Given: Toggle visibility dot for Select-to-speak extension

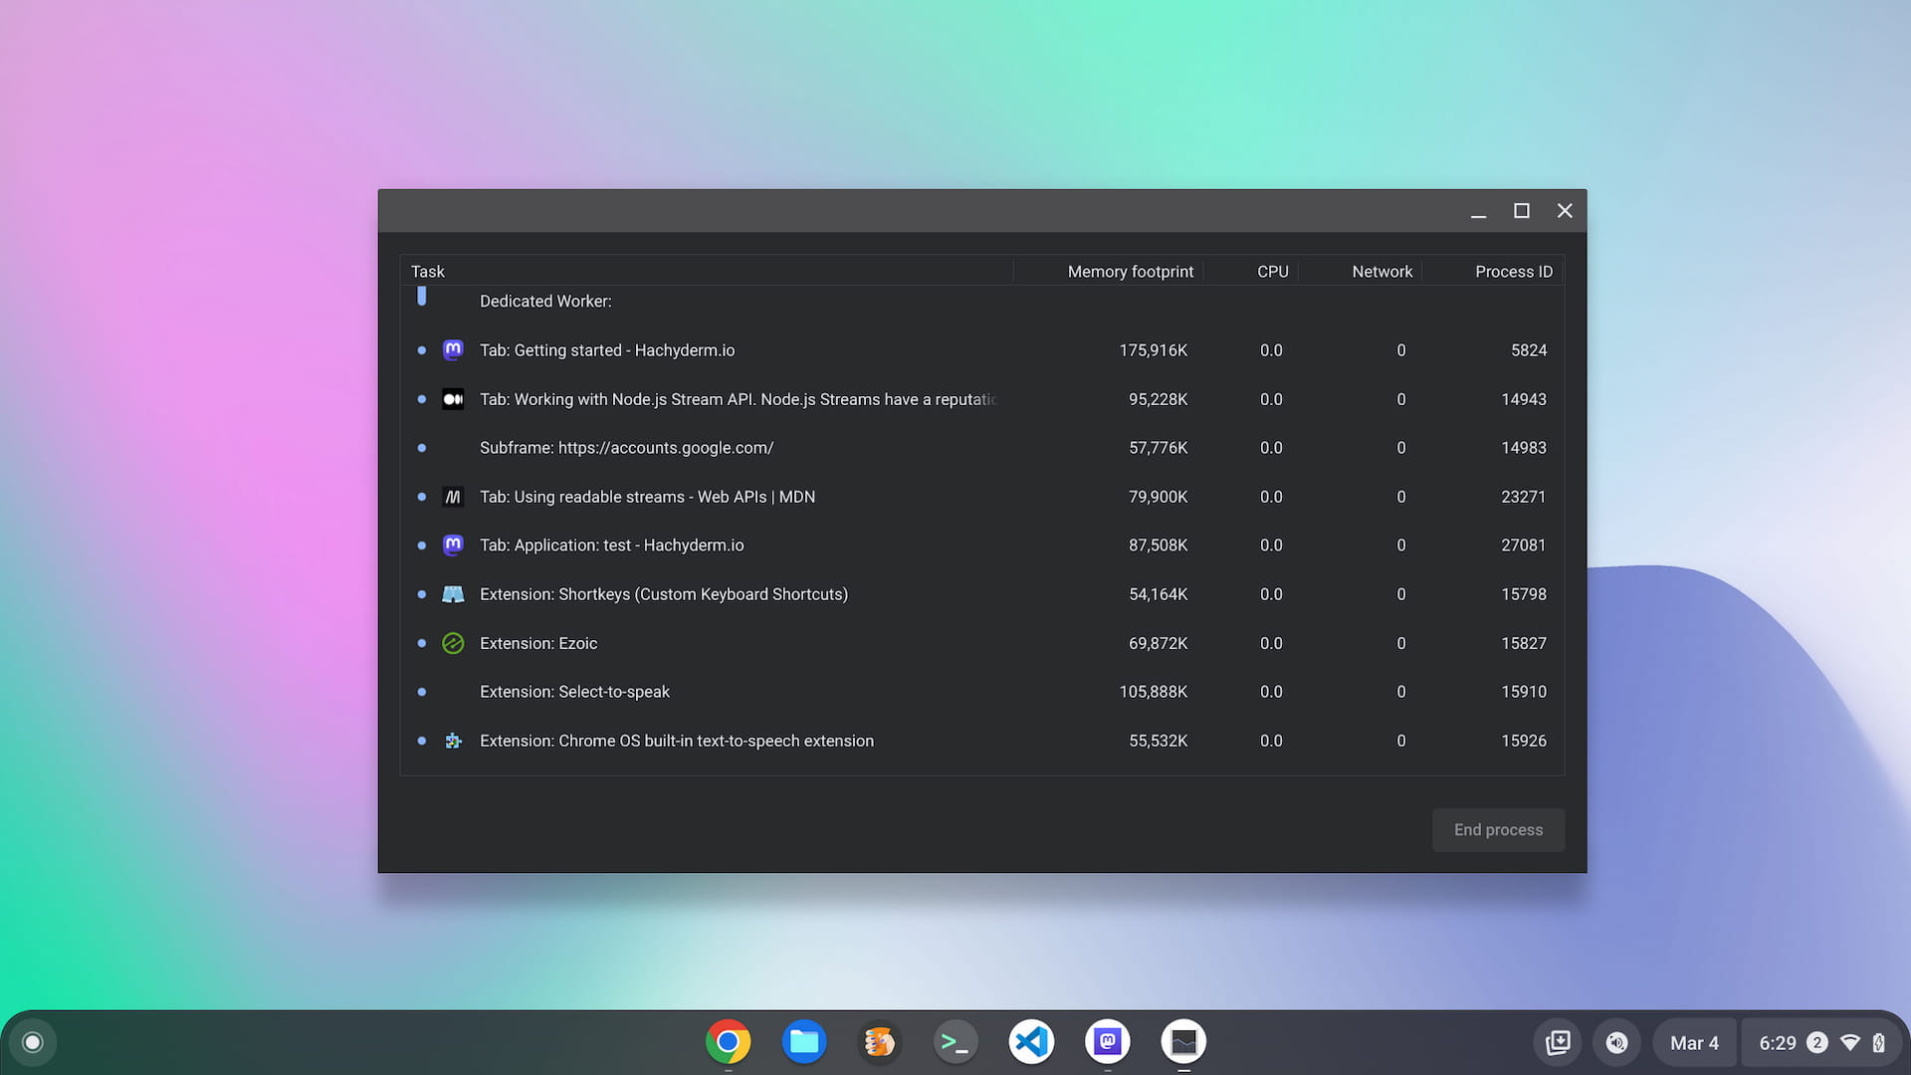Looking at the screenshot, I should (421, 692).
